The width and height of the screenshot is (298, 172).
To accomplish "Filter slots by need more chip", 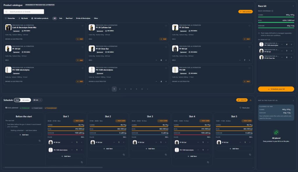I will tap(37, 108).
